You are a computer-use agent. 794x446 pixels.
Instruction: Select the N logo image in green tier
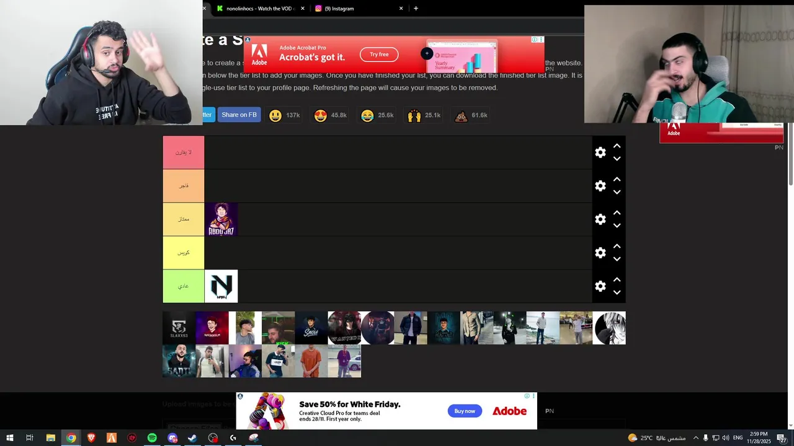[221, 286]
